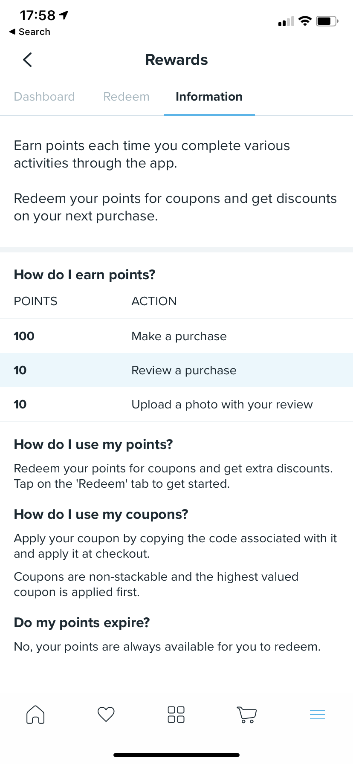The image size is (353, 764).
Task: Tap the 'How do I use my coupons?' heading
Action: (101, 514)
